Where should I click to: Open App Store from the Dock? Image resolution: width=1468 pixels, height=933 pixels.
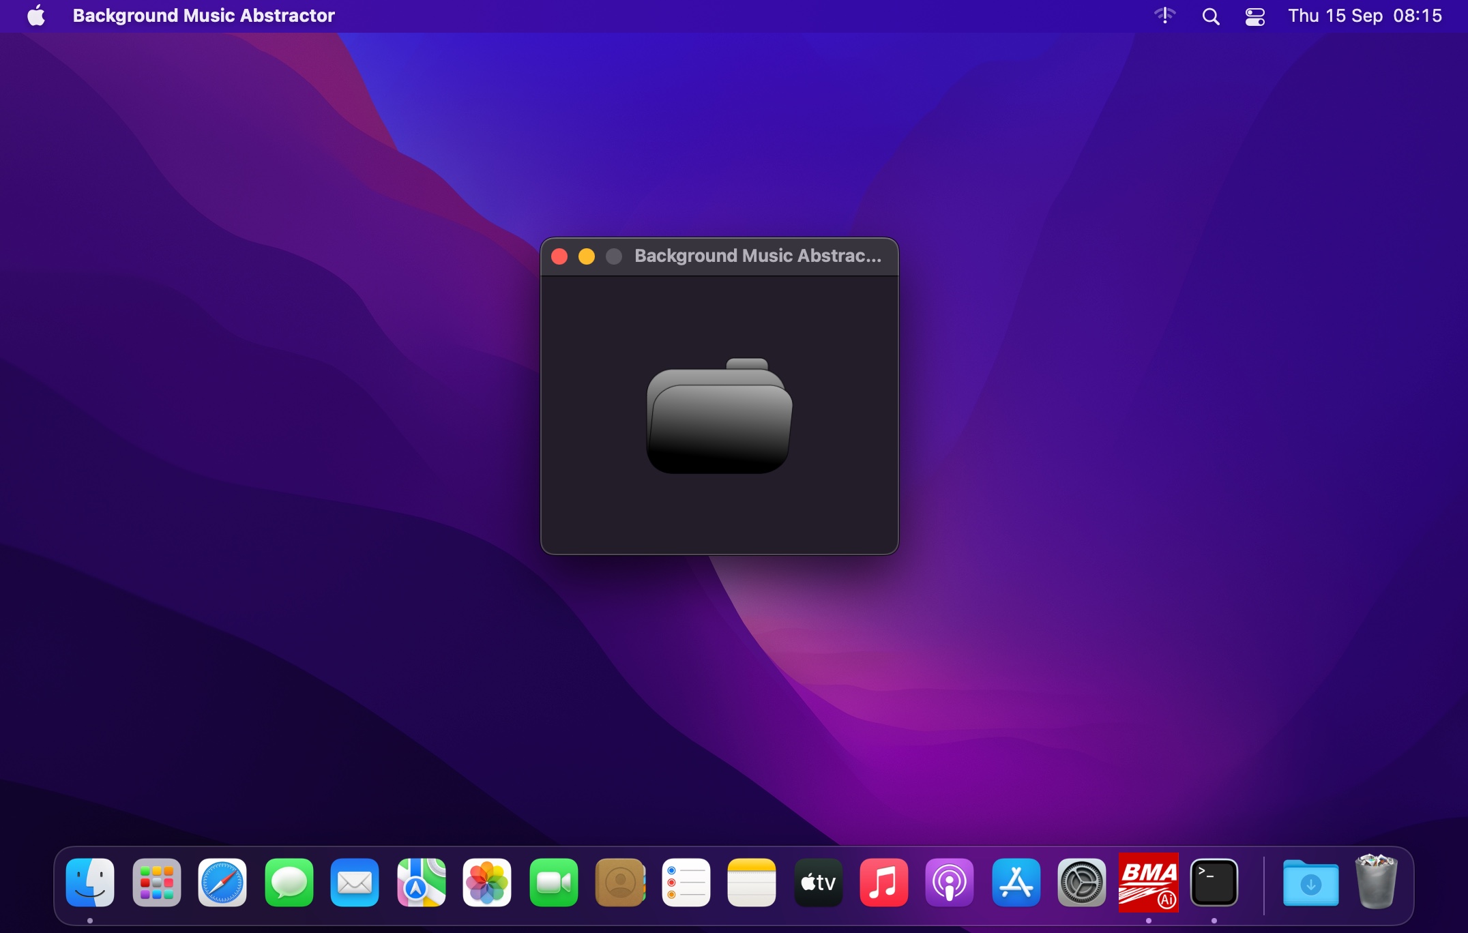coord(1016,883)
